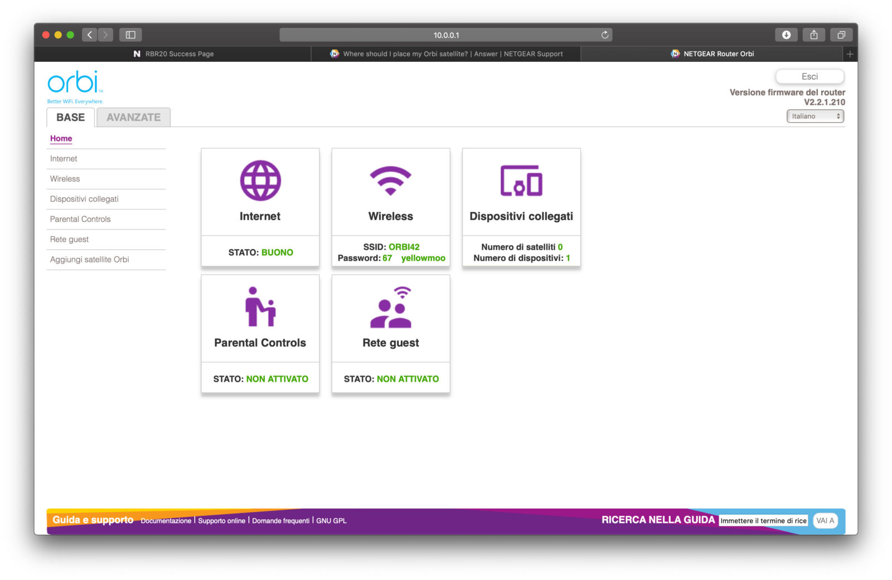The height and width of the screenshot is (580, 892).
Task: Click the Versione firmware del router label
Action: tap(787, 92)
